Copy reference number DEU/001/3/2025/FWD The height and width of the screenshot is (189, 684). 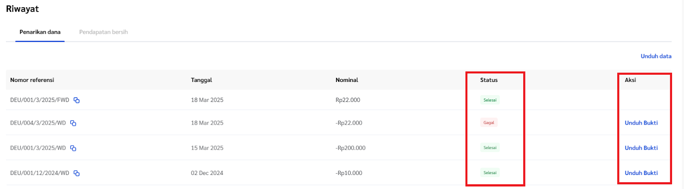tap(77, 100)
